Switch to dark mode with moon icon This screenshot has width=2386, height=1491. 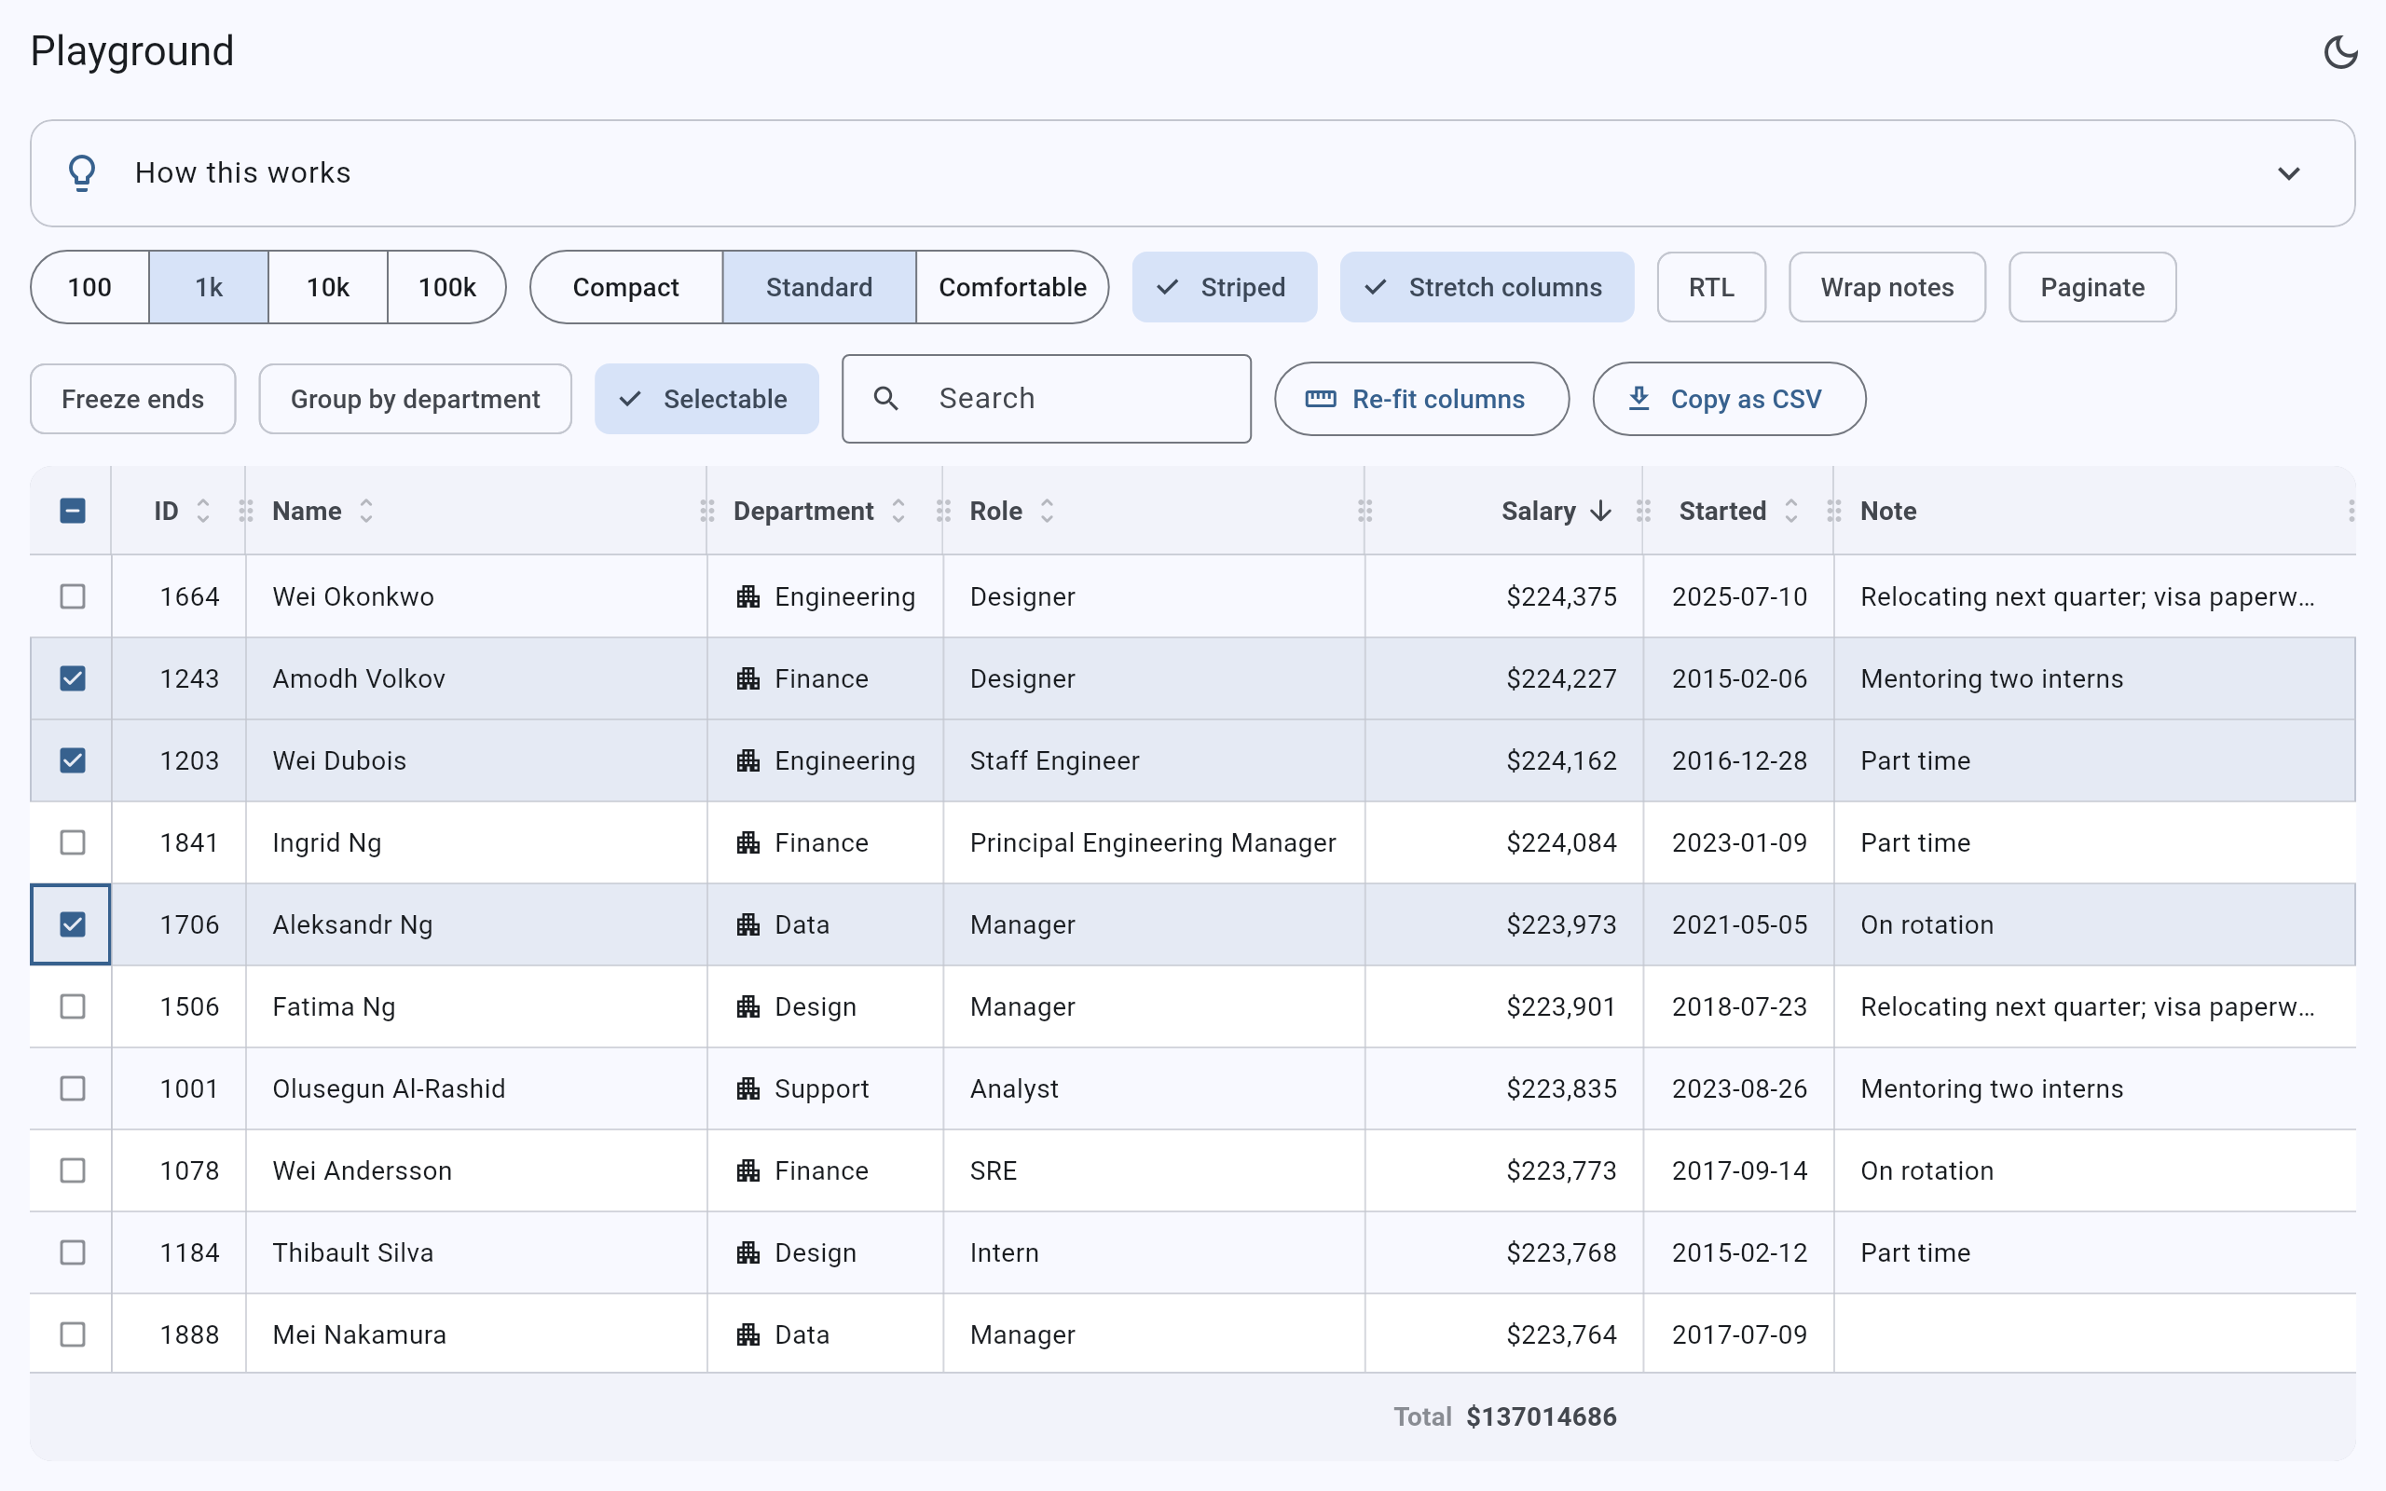coord(2339,52)
